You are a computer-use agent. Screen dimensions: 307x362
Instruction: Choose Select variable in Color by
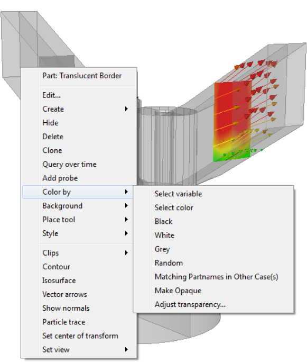click(178, 194)
